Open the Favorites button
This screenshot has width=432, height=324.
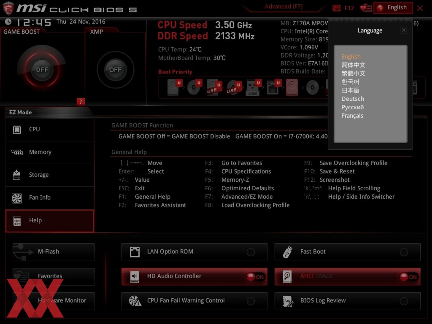(53, 276)
